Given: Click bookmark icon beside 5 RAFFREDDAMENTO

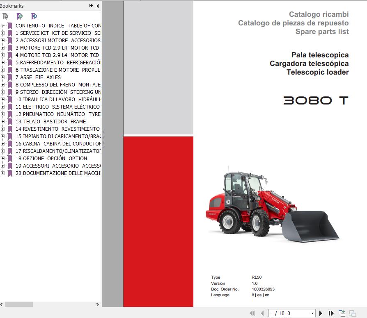Looking at the screenshot, I should point(10,63).
